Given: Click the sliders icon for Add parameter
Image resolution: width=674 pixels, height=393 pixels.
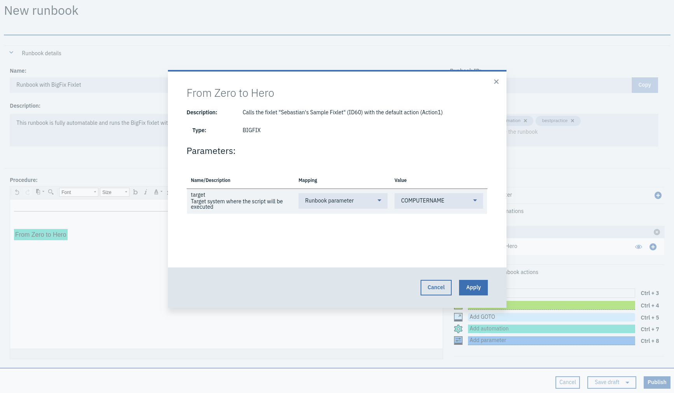Looking at the screenshot, I should tap(458, 341).
